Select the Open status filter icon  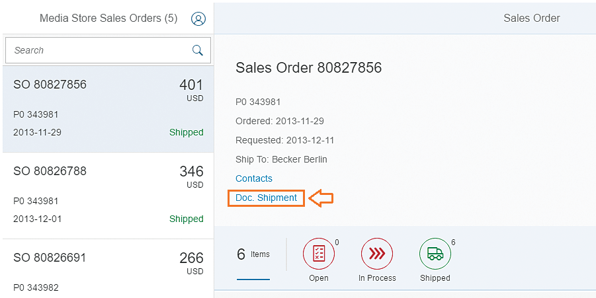click(x=318, y=254)
